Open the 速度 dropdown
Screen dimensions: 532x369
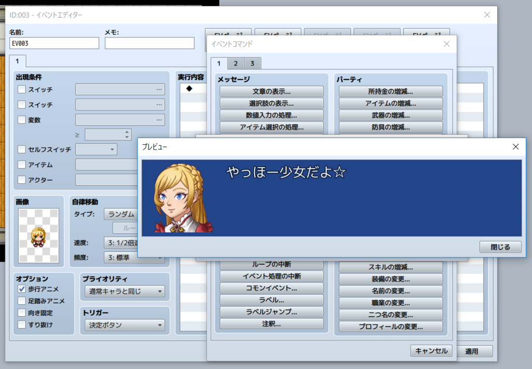[x=121, y=242]
